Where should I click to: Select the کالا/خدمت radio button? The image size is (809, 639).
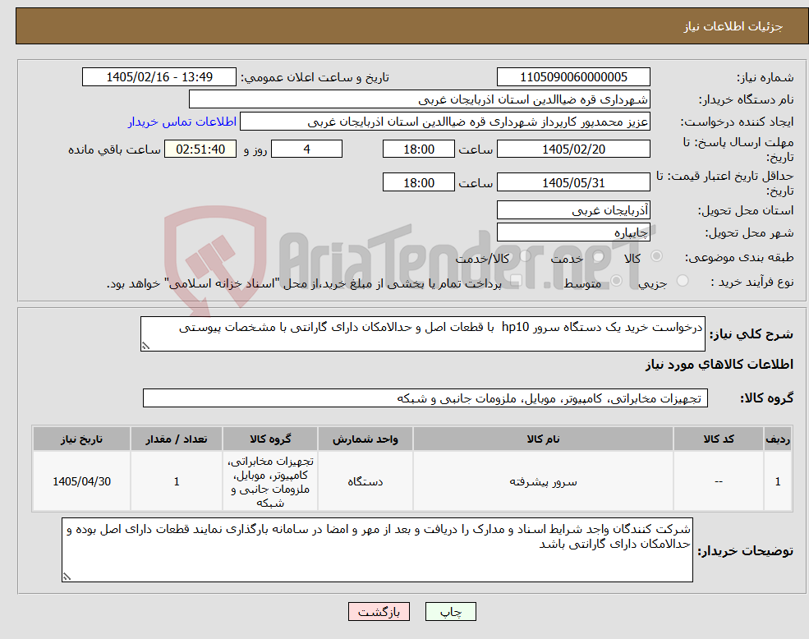525,256
